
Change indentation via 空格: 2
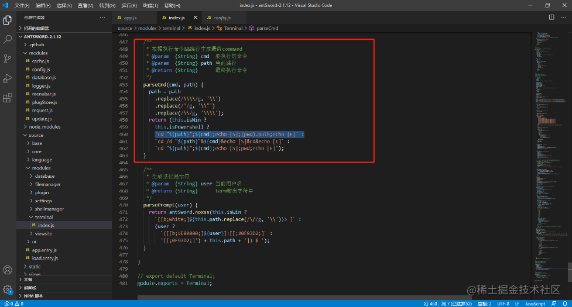[x=484, y=303]
